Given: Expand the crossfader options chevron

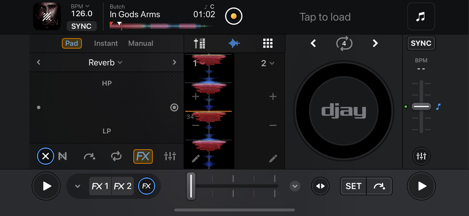Looking at the screenshot, I should tap(295, 186).
